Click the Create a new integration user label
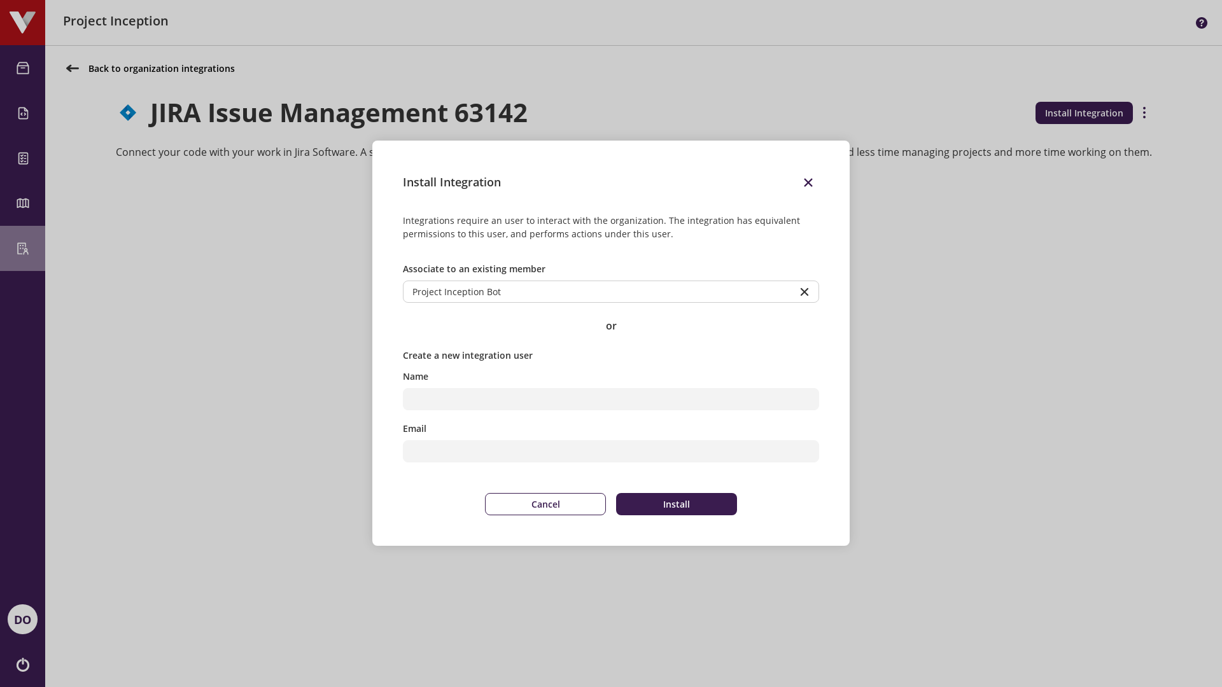1222x687 pixels. tap(468, 356)
